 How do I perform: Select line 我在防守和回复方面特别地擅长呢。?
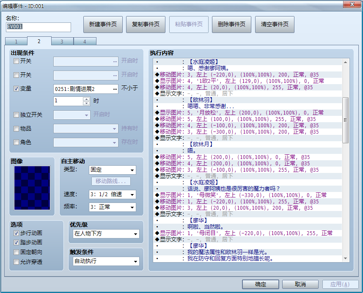click(247, 258)
